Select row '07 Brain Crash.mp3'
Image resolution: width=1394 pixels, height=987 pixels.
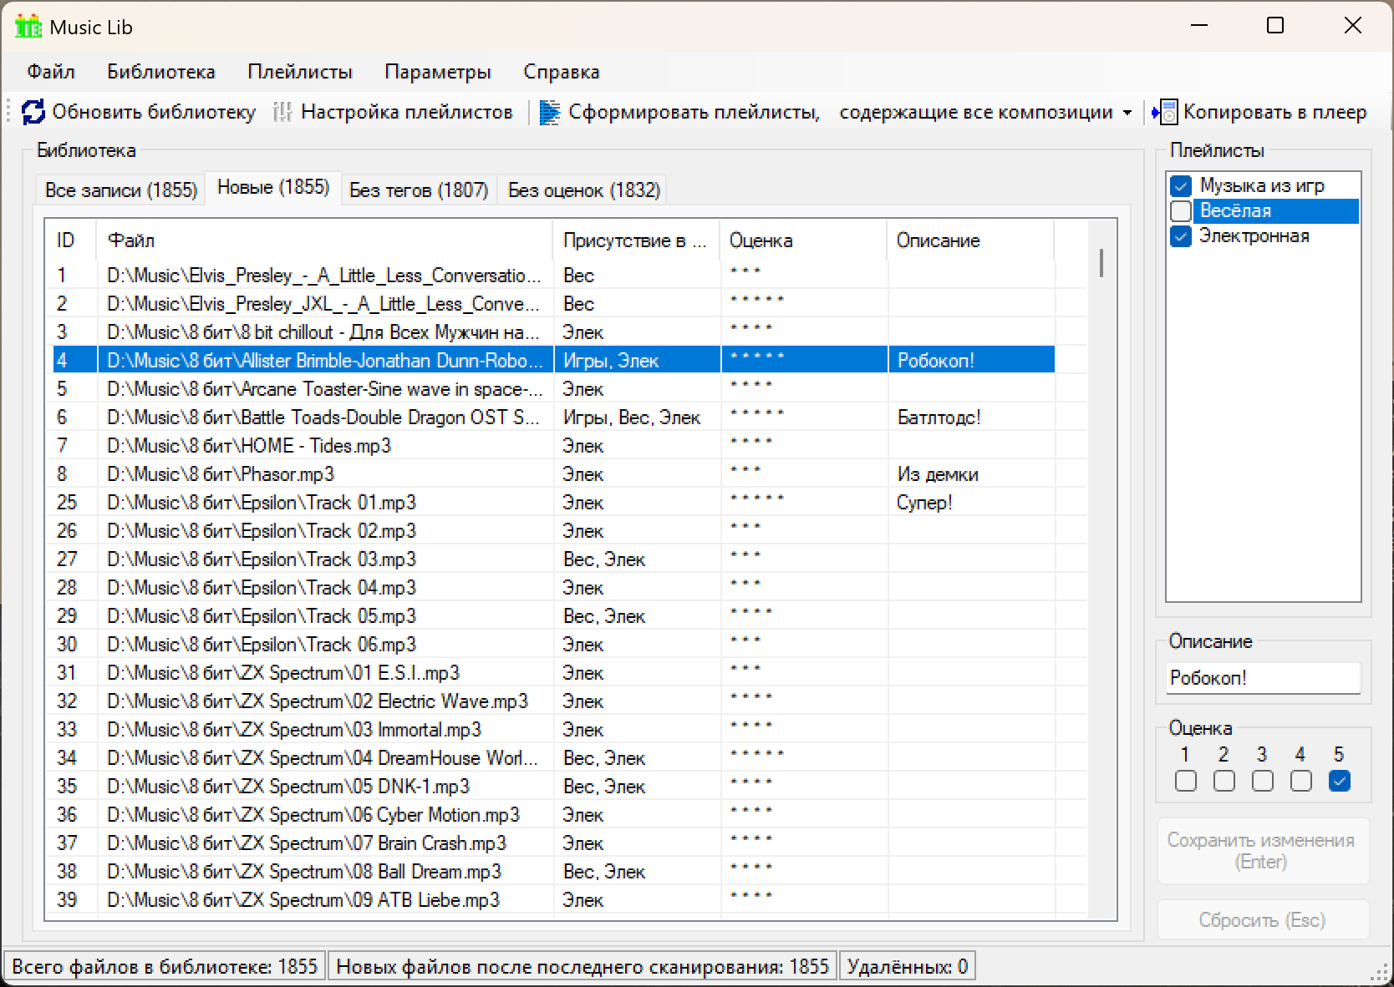[x=553, y=843]
